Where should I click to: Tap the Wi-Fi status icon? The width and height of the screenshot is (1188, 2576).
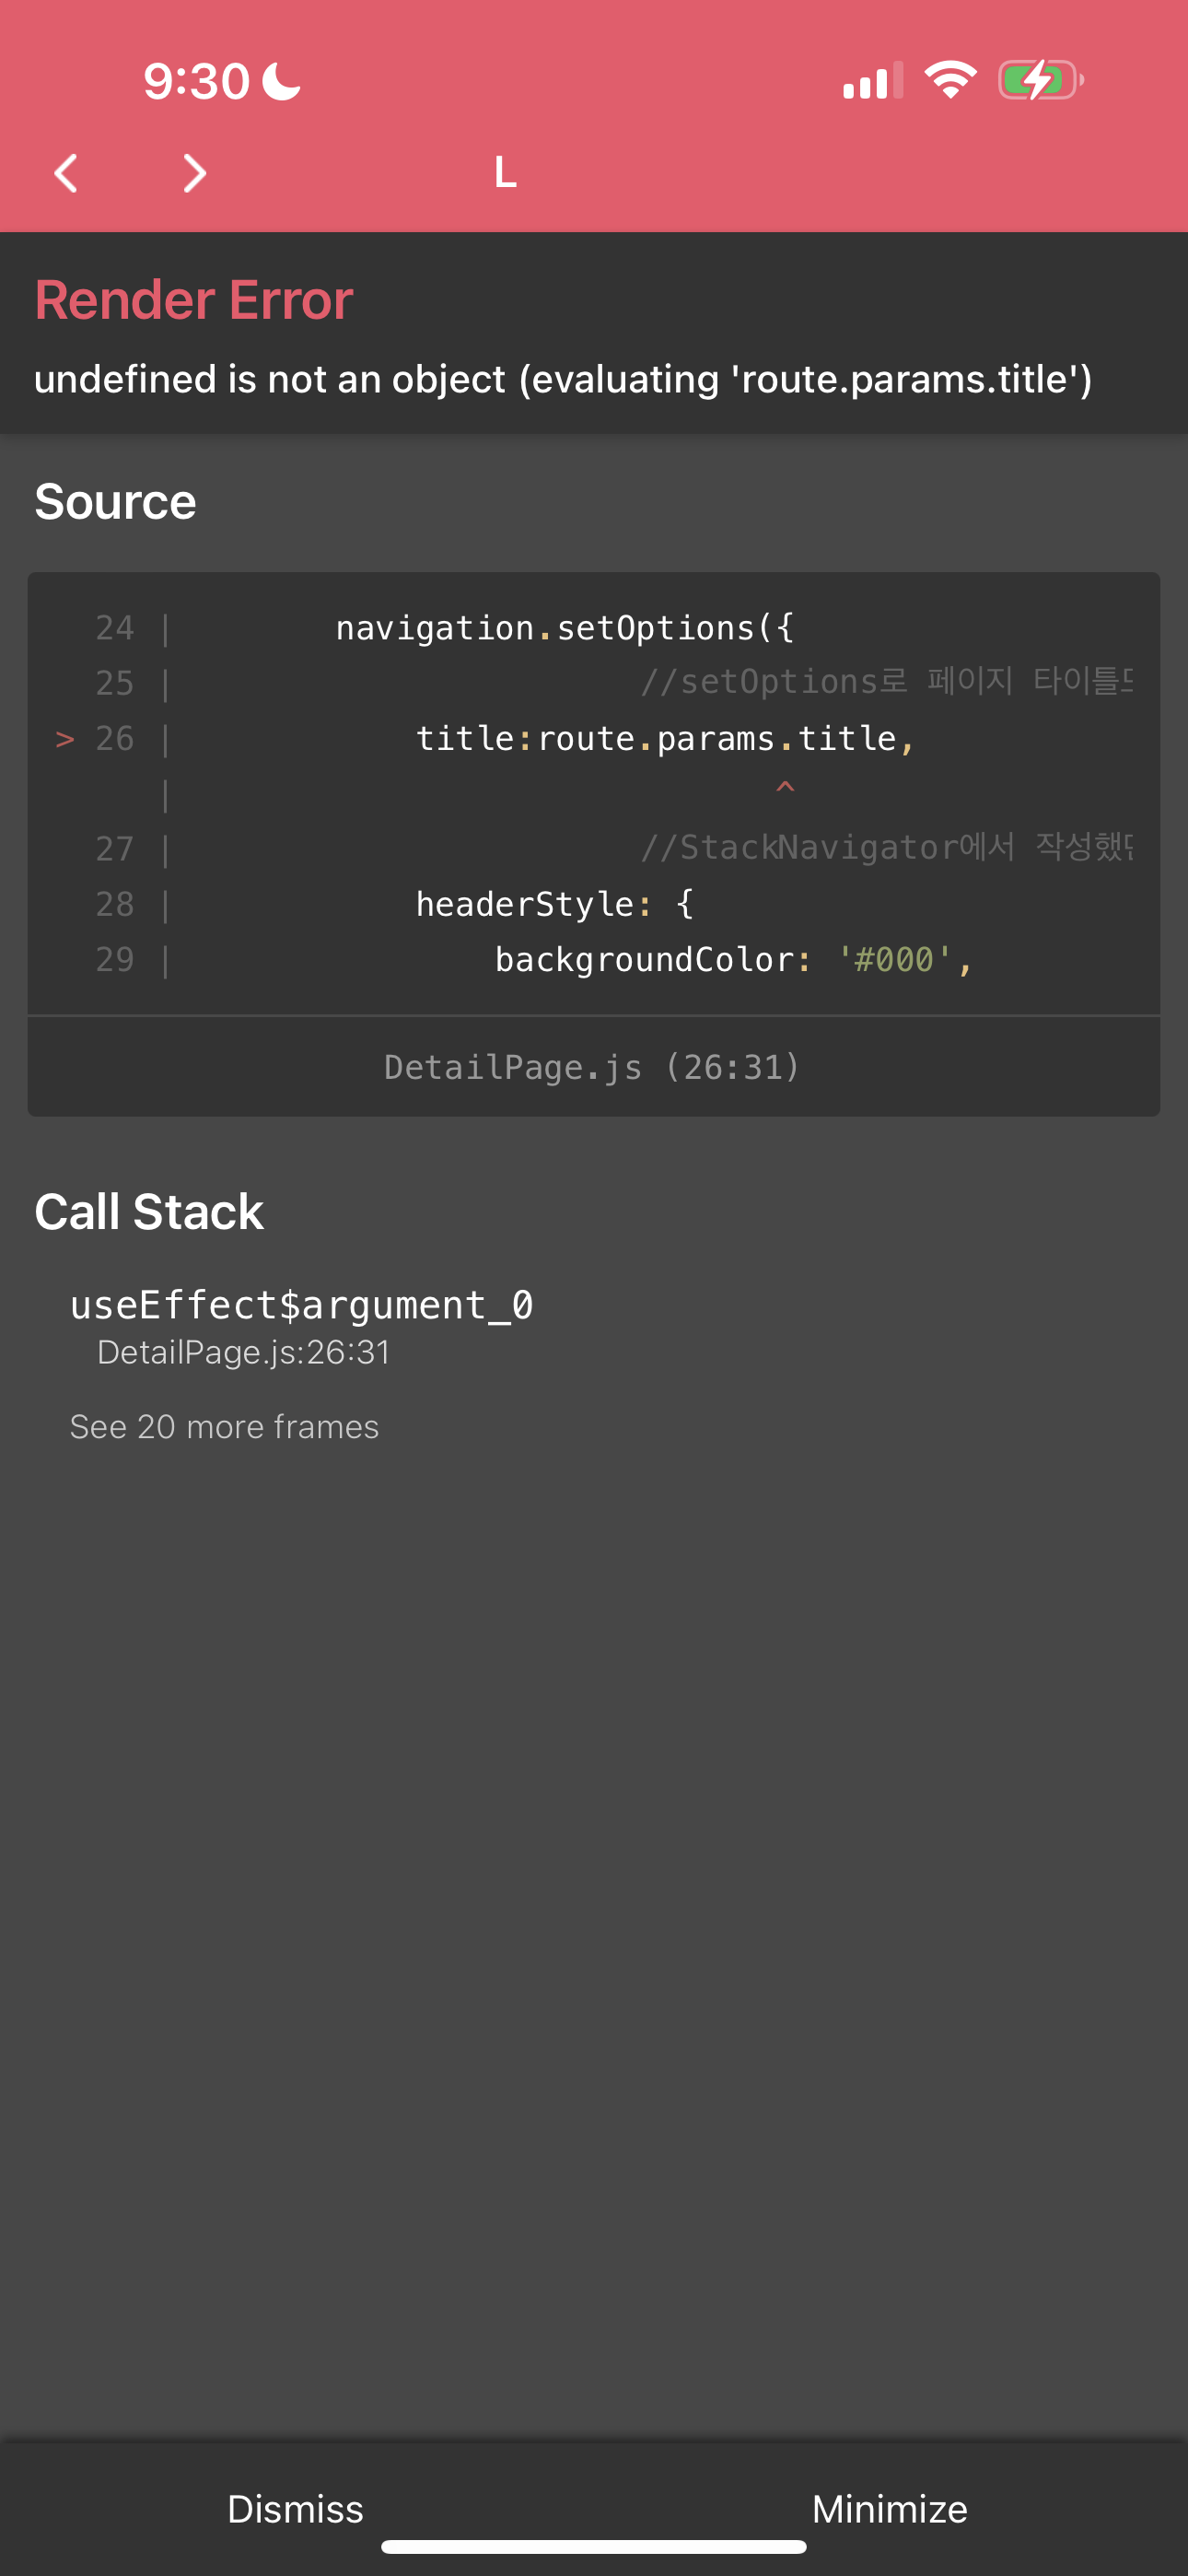(950, 80)
